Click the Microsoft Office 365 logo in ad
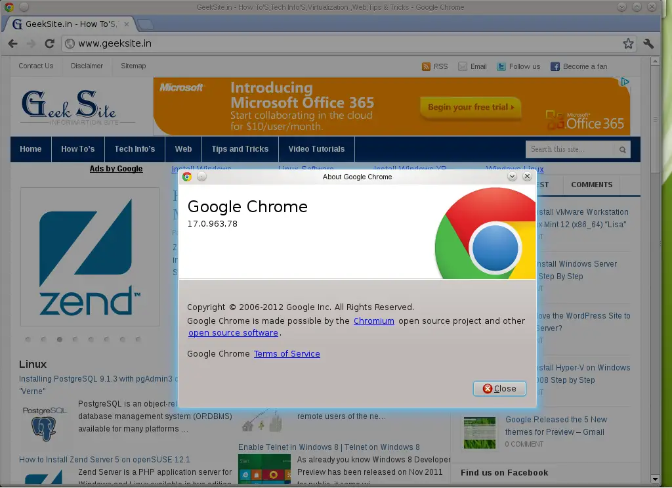The width and height of the screenshot is (672, 488). 584,120
